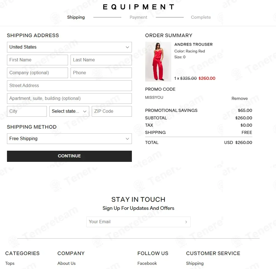Click the shipping value FREE

247,133
